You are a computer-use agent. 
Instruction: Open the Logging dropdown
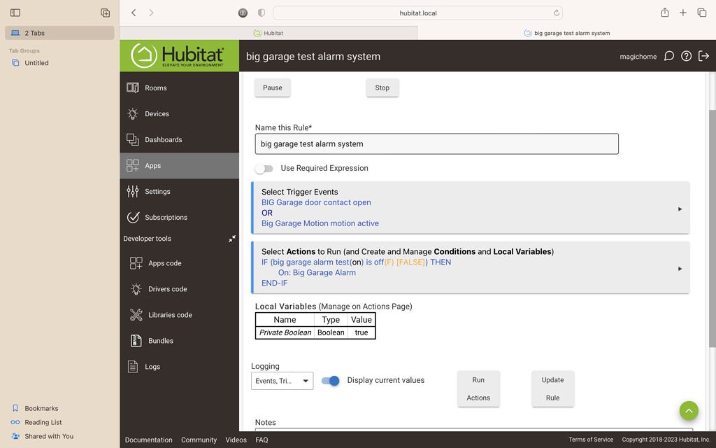[x=282, y=381]
